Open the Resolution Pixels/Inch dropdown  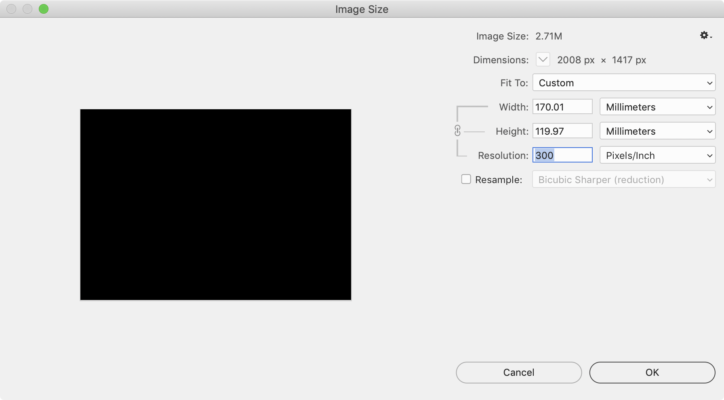[657, 155]
